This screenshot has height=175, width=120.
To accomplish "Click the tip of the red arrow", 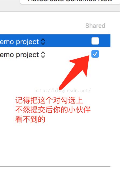I will 88,56.
